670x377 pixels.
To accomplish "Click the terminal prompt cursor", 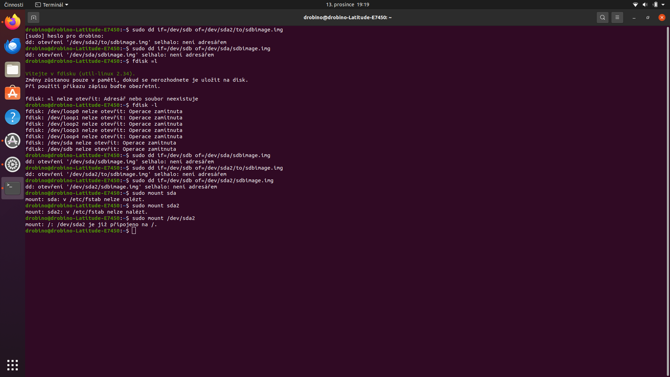I will click(134, 231).
